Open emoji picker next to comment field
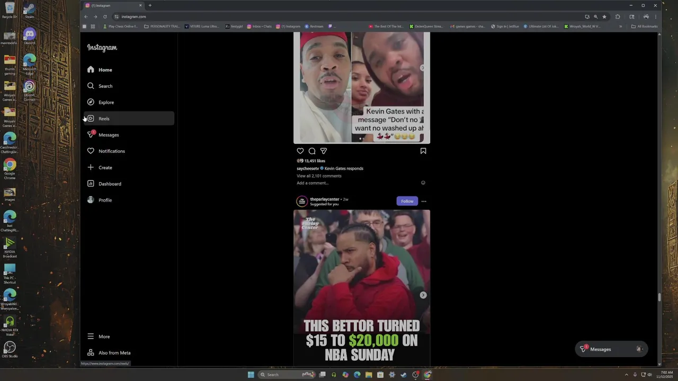The width and height of the screenshot is (678, 381). coord(423,183)
